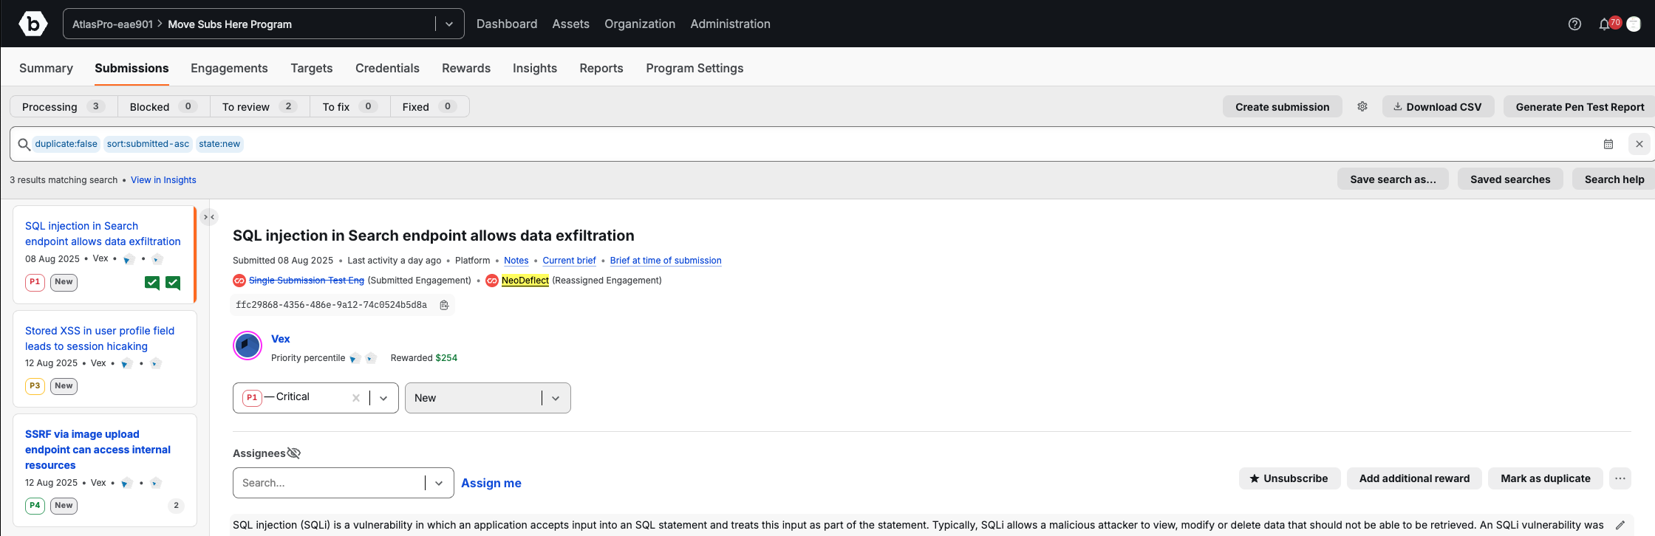Filter by Fixed submissions
Screen dimensions: 1655x536
pos(429,106)
